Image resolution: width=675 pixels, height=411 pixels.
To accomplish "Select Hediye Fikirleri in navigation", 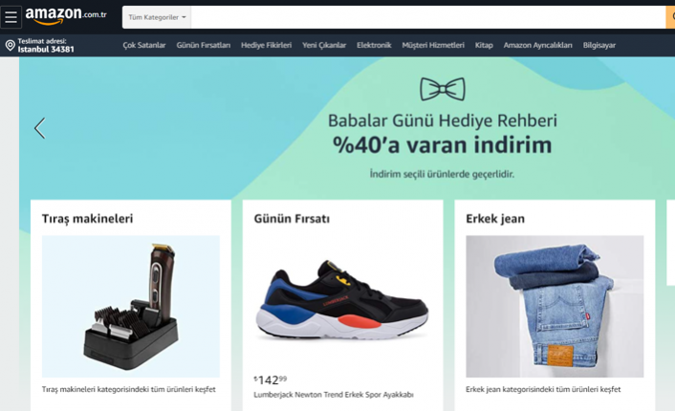I will click(266, 45).
